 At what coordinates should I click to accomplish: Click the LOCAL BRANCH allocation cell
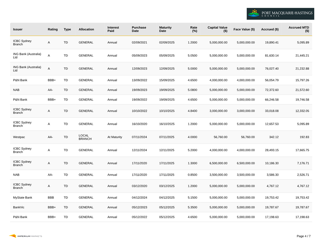point(85,137)
